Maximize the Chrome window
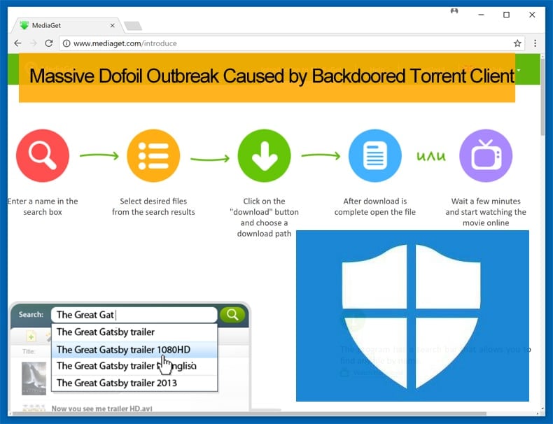 (x=506, y=15)
